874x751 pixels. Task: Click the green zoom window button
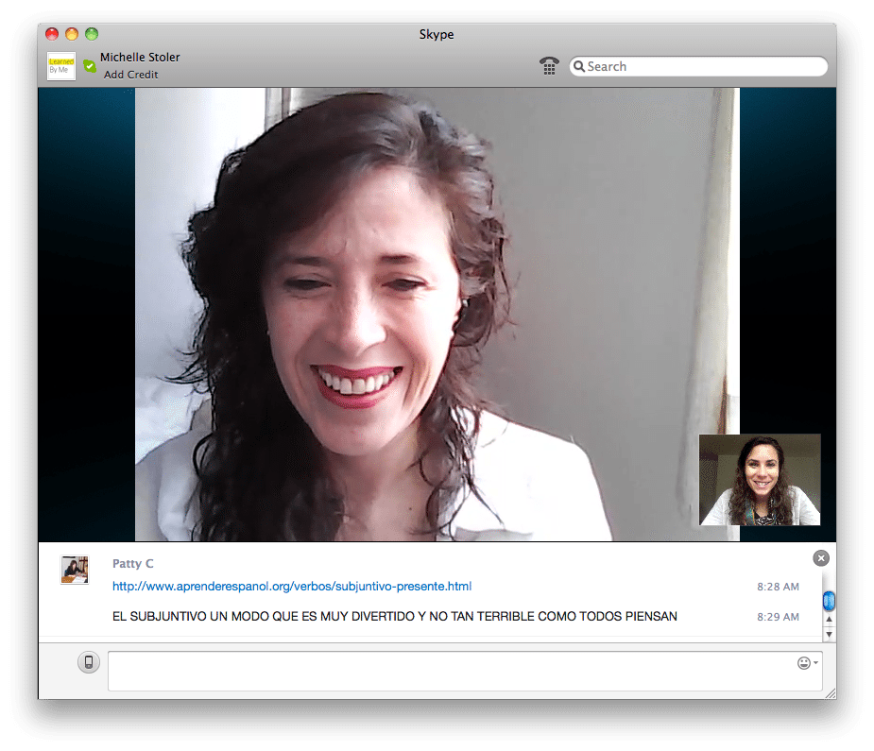point(92,34)
